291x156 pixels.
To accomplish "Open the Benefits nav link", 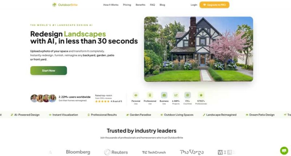I will tap(140, 5).
